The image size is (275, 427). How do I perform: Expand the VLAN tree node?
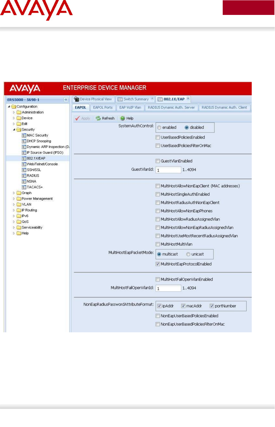tap(14, 204)
